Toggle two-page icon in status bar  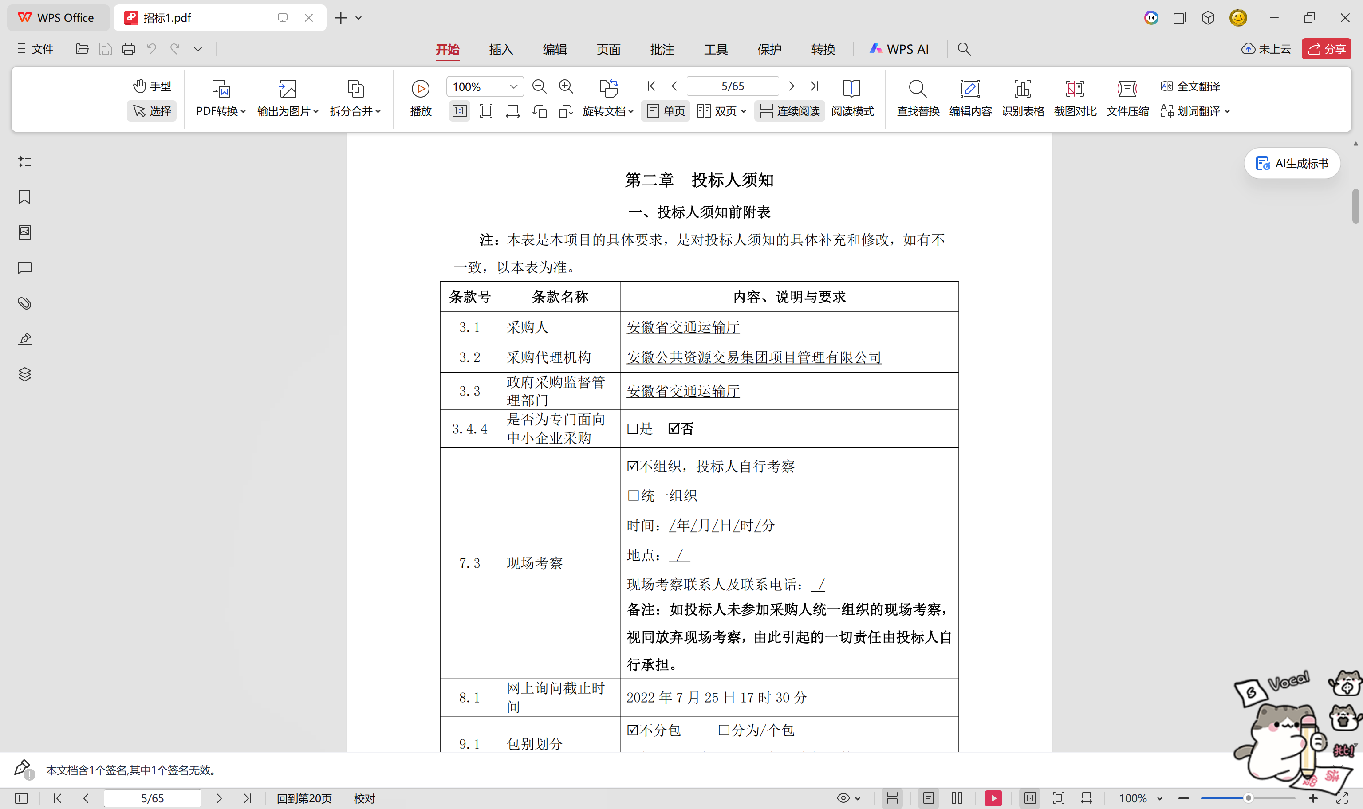pyautogui.click(x=957, y=798)
